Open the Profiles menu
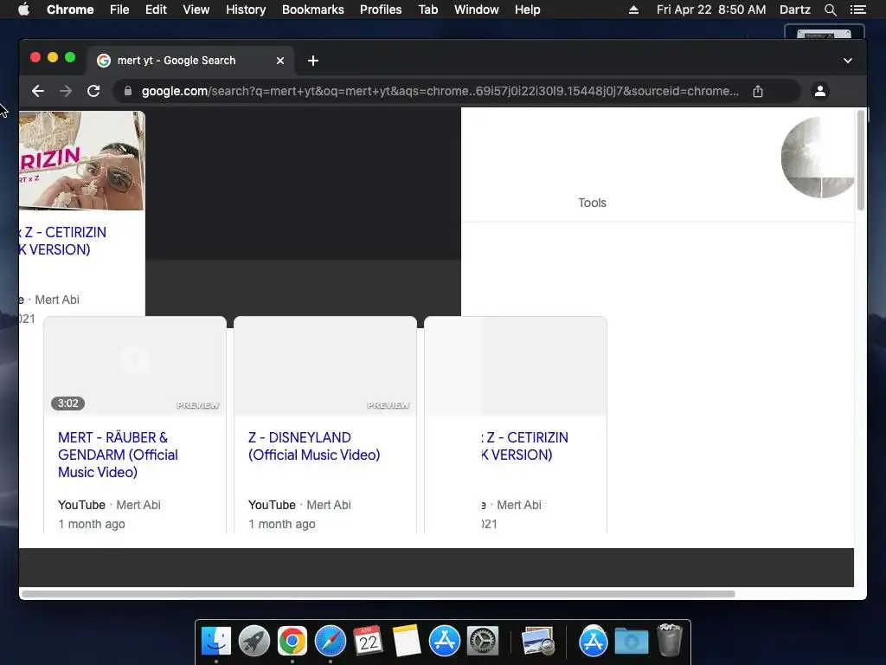 [381, 10]
